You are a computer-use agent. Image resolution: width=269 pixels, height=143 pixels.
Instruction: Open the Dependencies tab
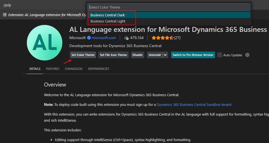pyautogui.click(x=99, y=69)
